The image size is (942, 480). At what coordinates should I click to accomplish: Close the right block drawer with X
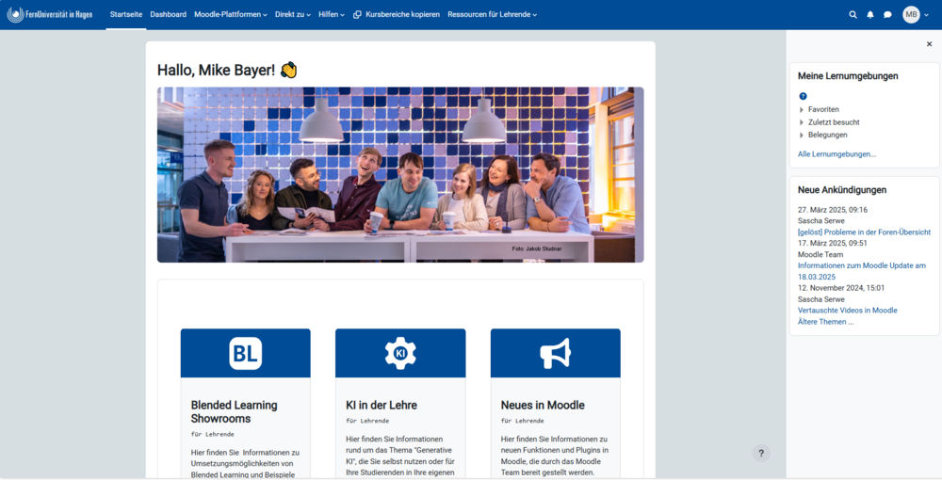tap(929, 44)
